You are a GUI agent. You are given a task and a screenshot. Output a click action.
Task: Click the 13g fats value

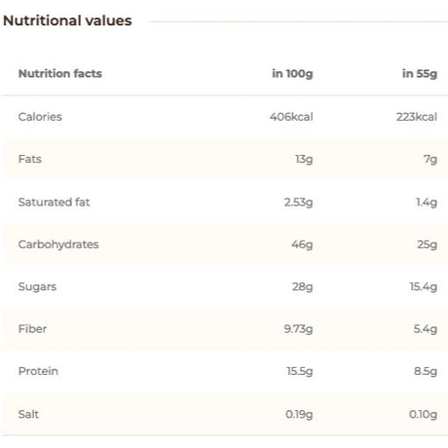click(x=304, y=160)
